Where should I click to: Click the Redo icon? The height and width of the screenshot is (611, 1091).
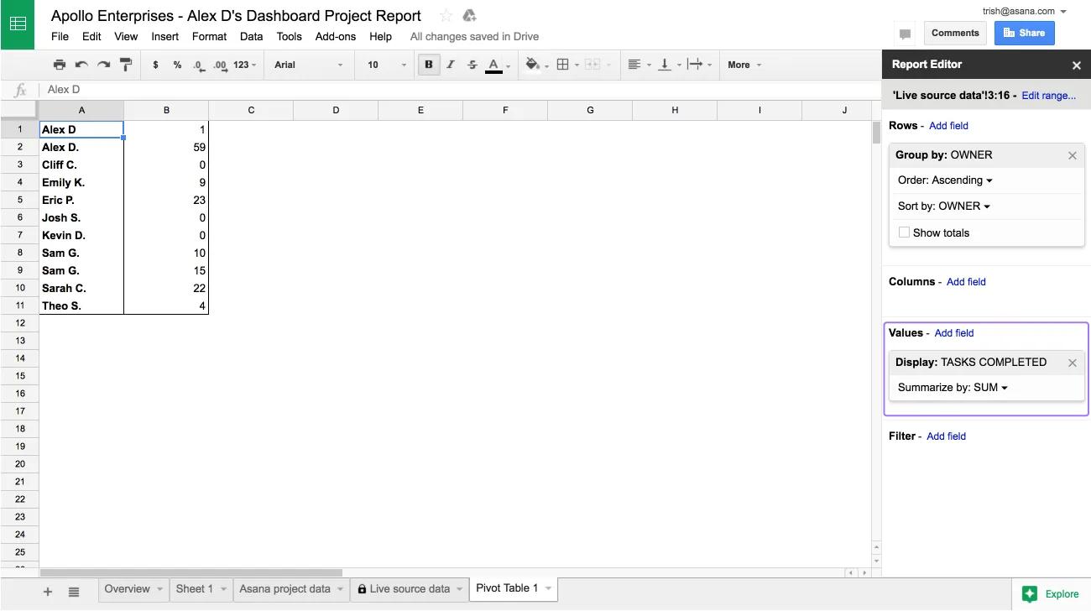[102, 65]
